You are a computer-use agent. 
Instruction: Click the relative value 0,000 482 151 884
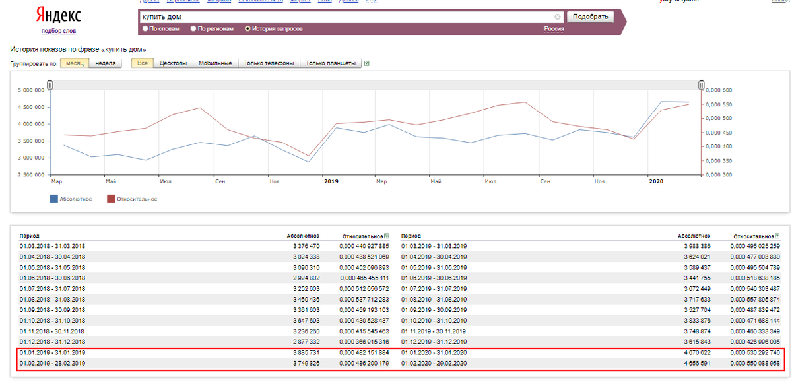click(364, 352)
